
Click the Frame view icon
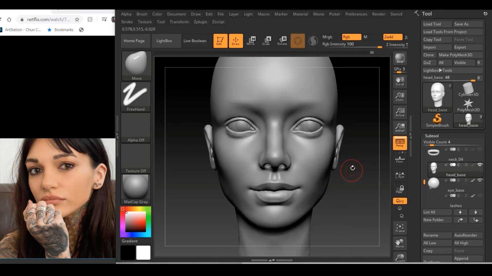pos(400,228)
